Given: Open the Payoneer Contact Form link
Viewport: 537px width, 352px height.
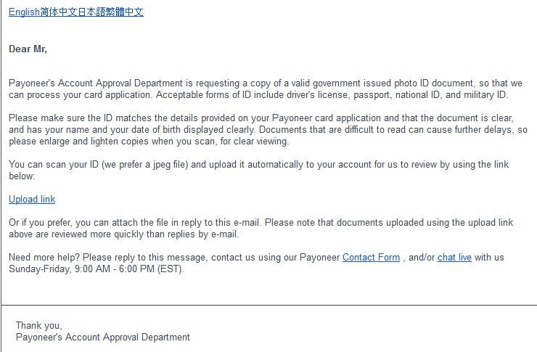Looking at the screenshot, I should [x=371, y=257].
